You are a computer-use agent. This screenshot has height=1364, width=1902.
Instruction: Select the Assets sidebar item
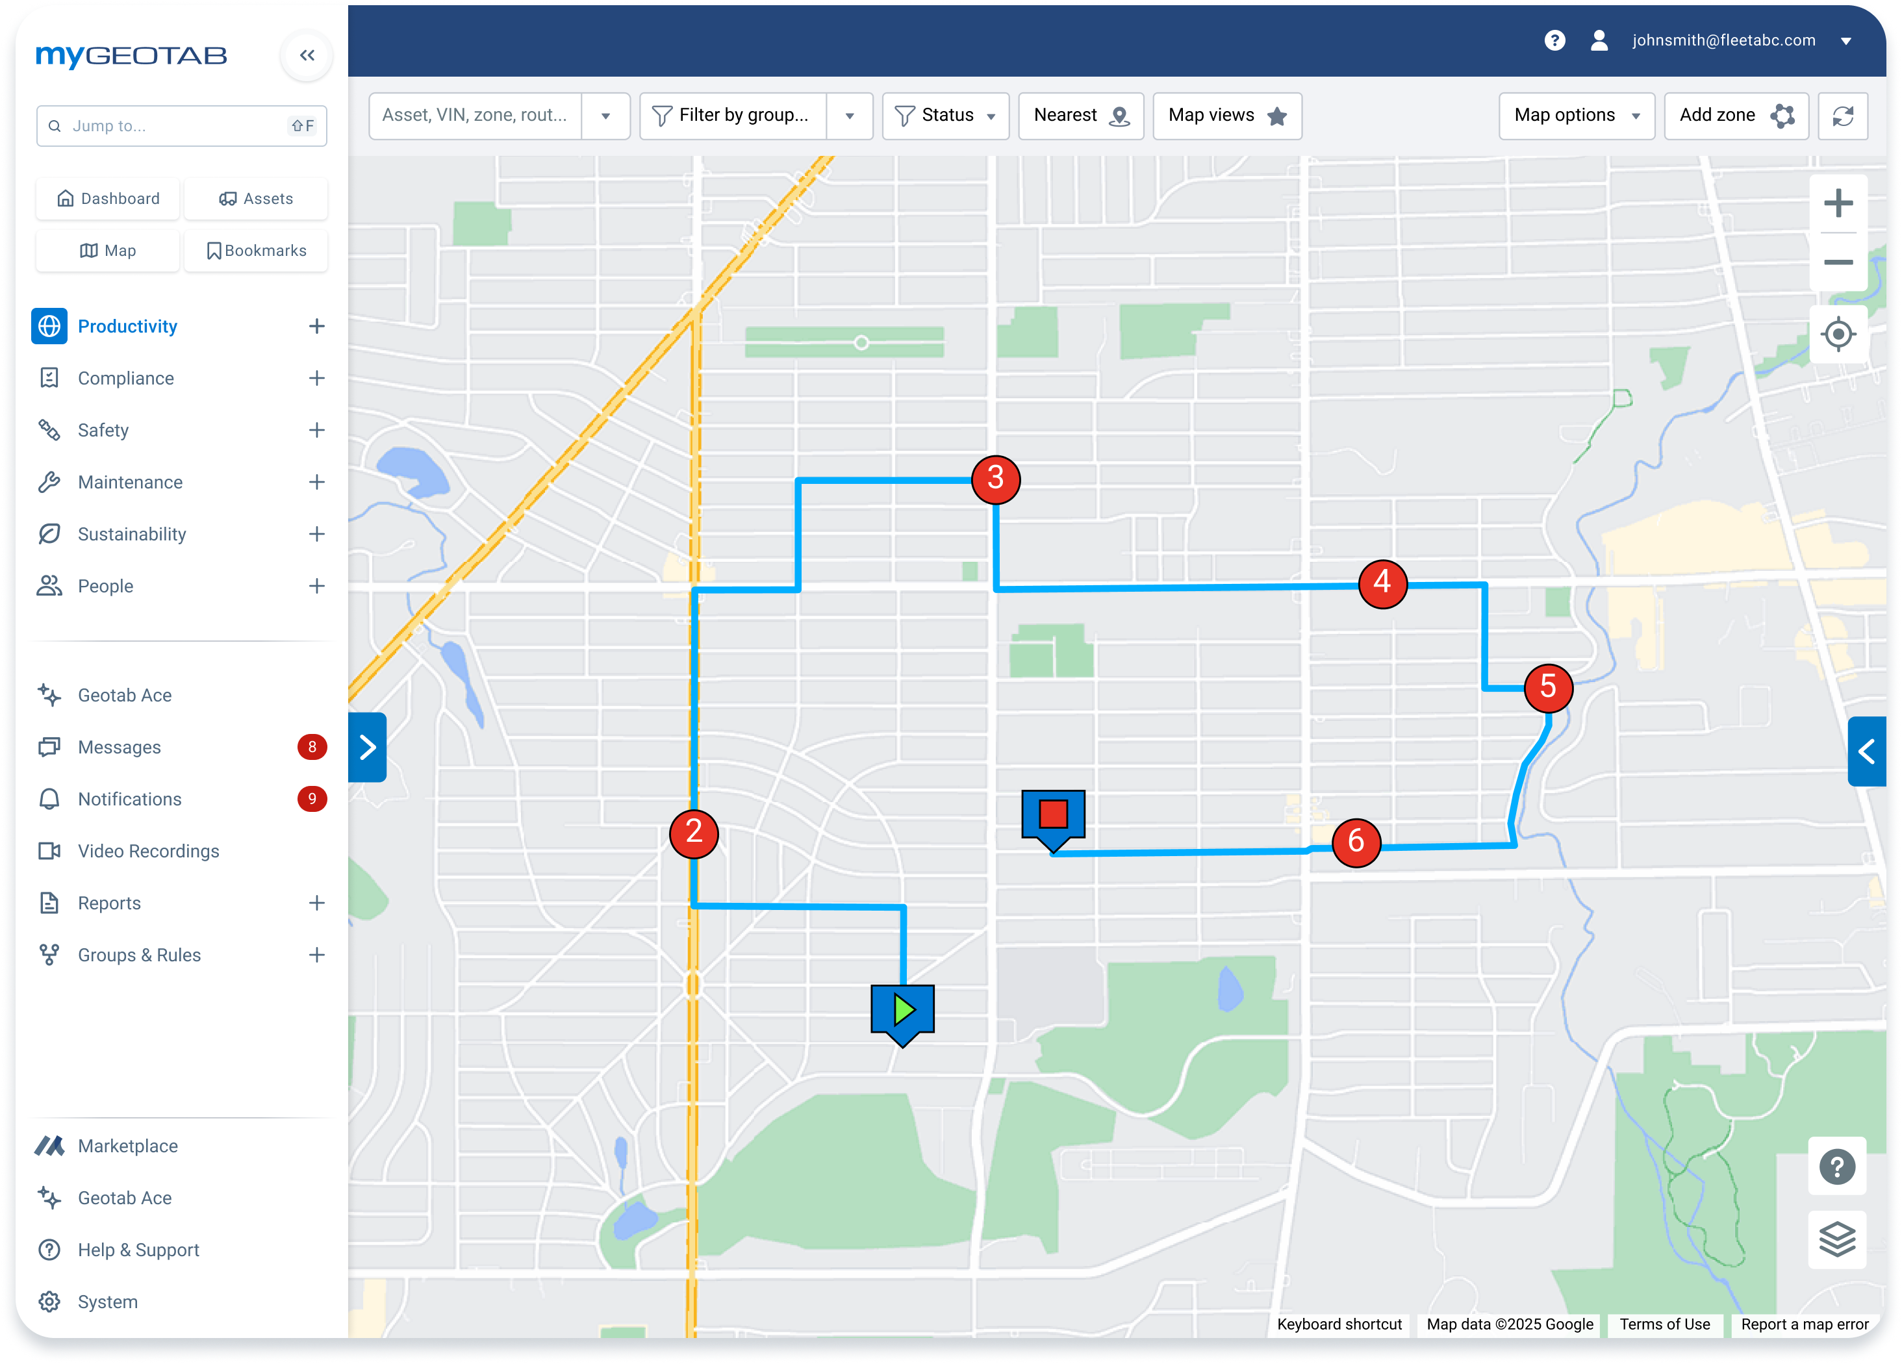256,199
